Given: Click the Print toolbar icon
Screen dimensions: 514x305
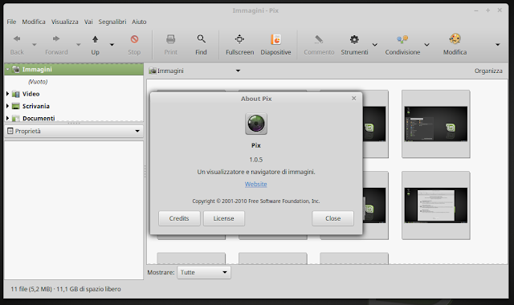Looking at the screenshot, I should [170, 39].
